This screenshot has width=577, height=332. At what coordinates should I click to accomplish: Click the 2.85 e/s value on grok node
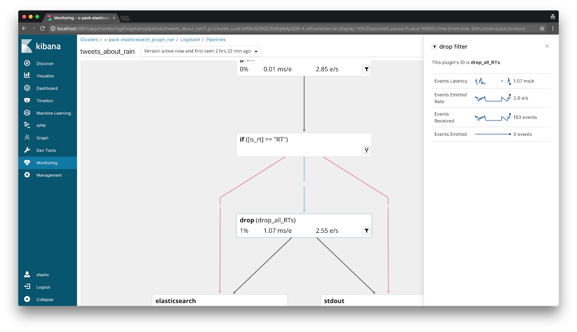point(327,69)
